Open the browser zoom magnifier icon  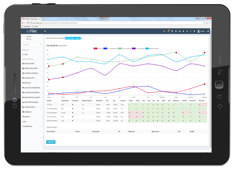point(204,23)
